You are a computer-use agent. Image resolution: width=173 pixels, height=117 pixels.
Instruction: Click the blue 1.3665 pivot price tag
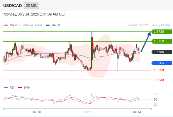(162, 63)
